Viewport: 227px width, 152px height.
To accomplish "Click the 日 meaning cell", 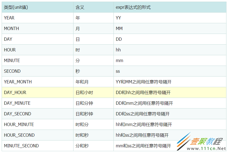I will tap(93, 39).
